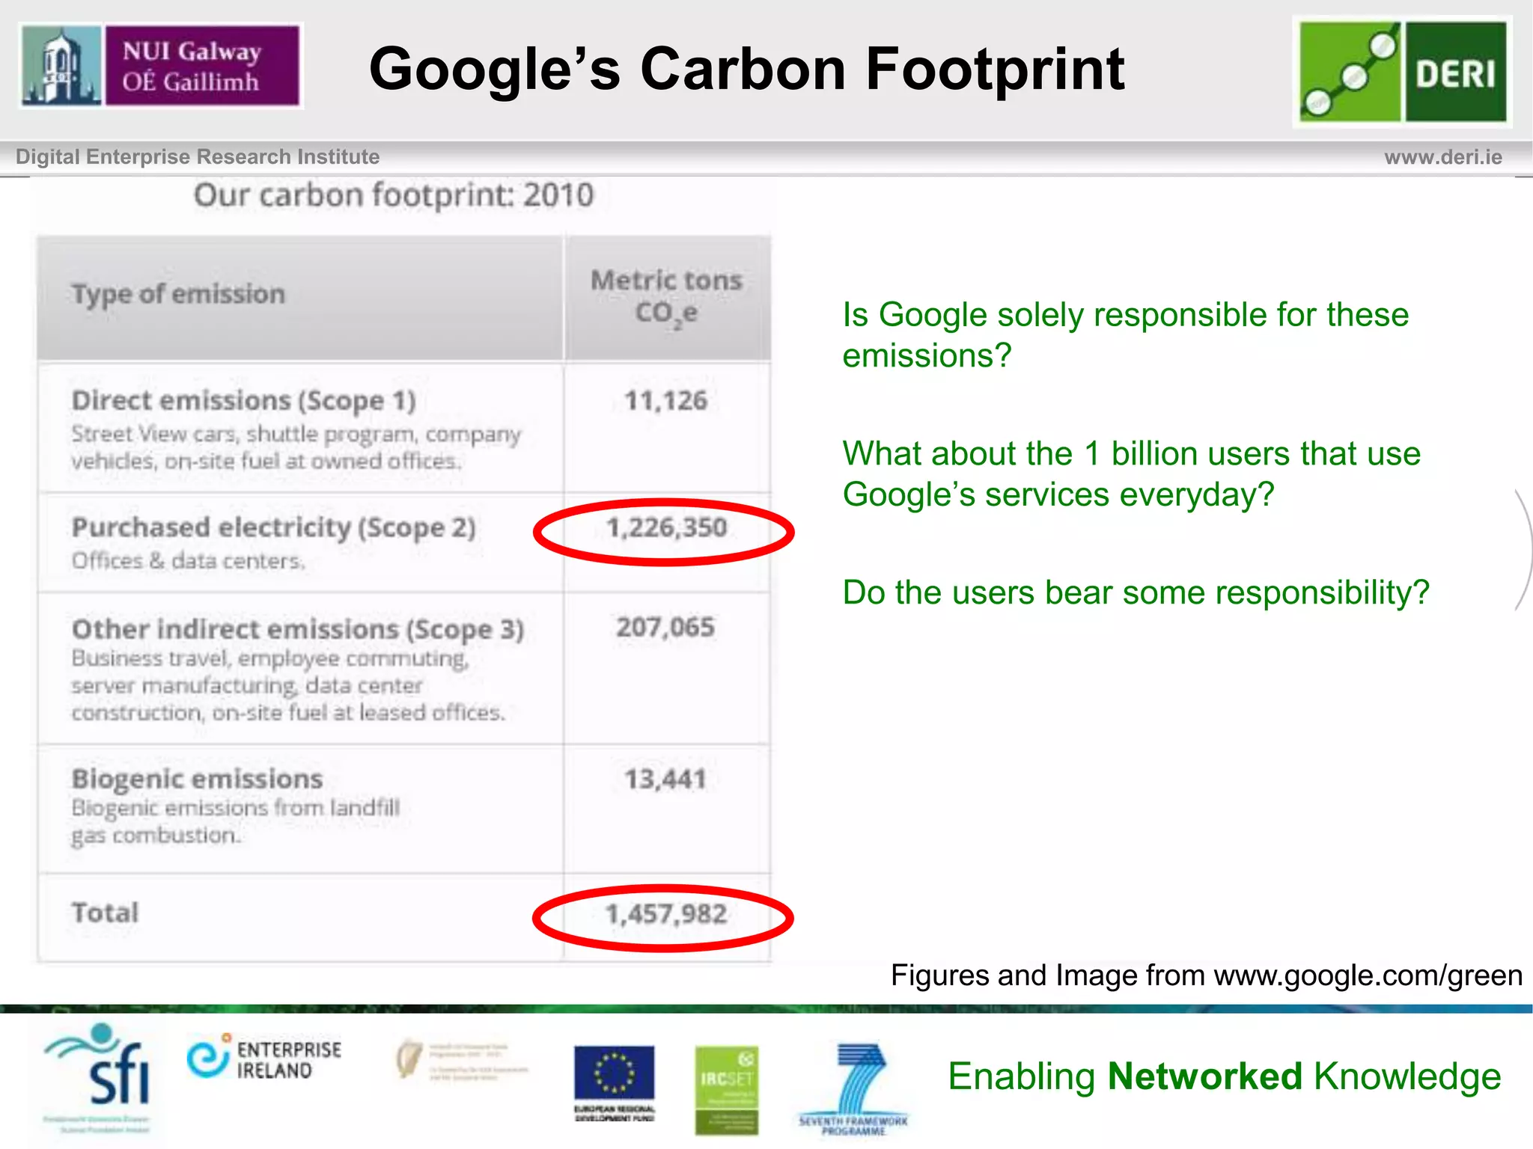Screen dimensions: 1533x1149
Task: Select Other indirect emissions (Scope 3) label
Action: tap(297, 630)
